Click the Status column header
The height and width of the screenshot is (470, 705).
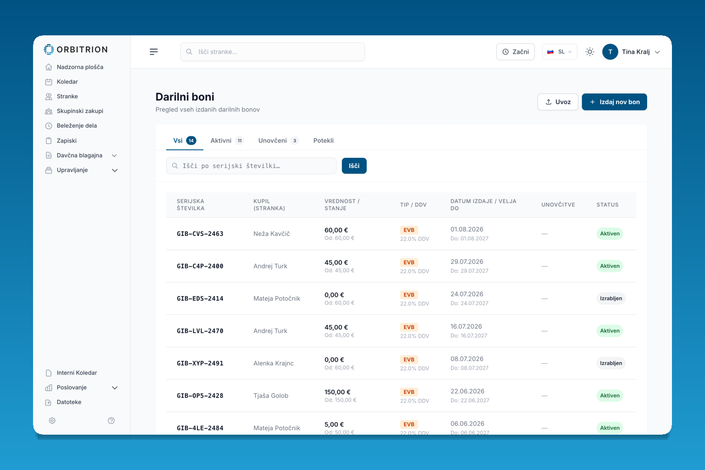point(607,205)
